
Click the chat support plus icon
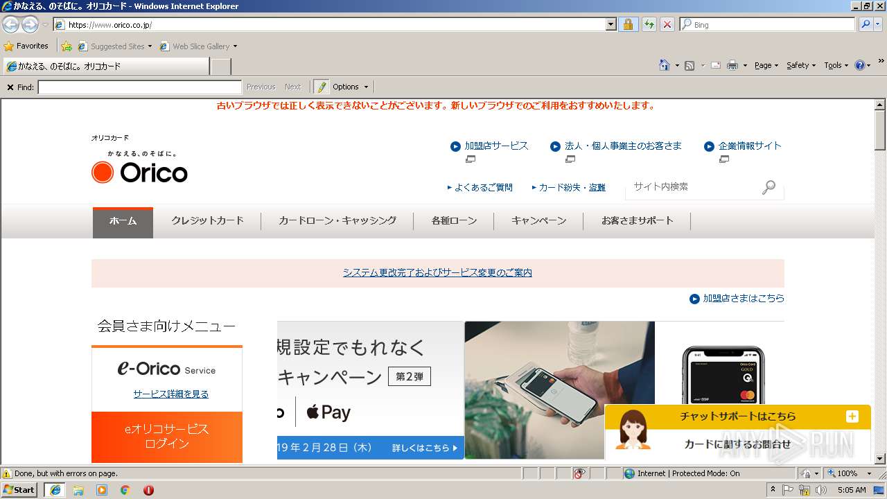pos(852,417)
